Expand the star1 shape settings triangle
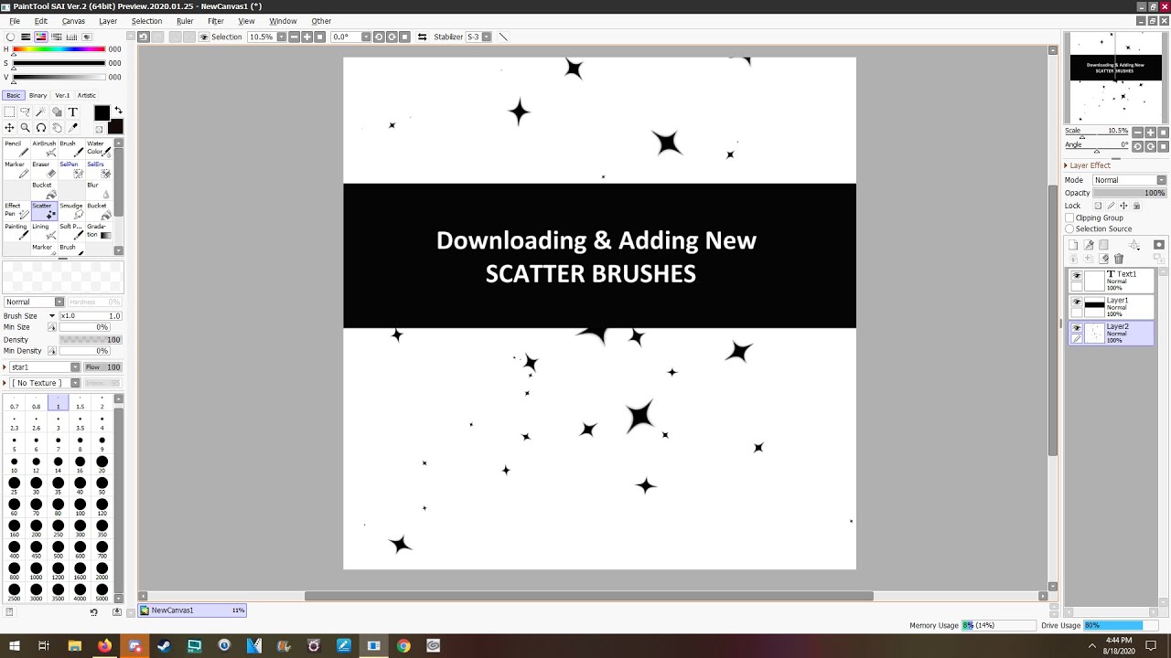 click(x=5, y=367)
